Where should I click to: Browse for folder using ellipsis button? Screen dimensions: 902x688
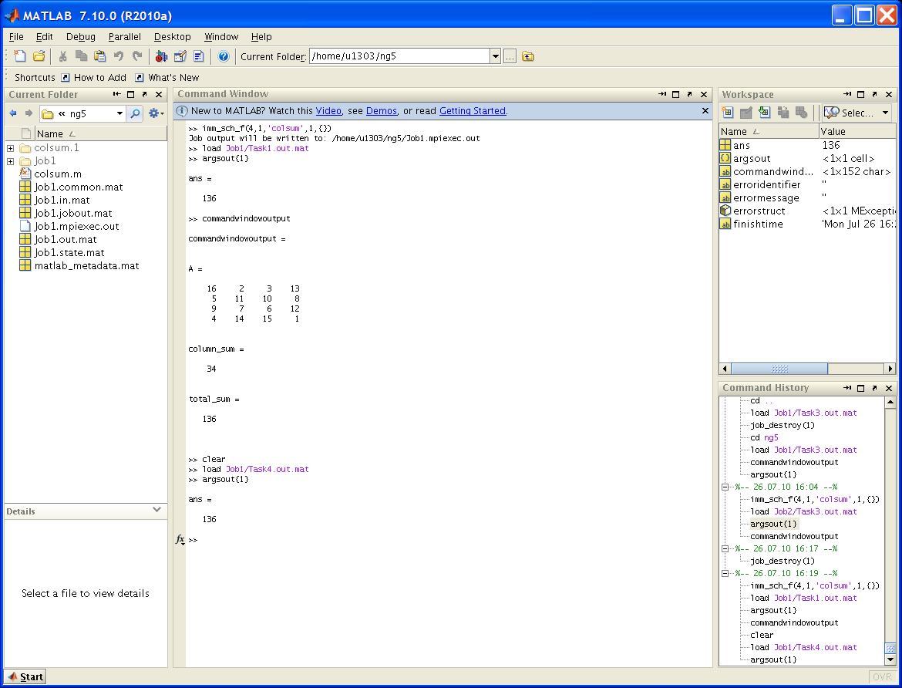510,56
